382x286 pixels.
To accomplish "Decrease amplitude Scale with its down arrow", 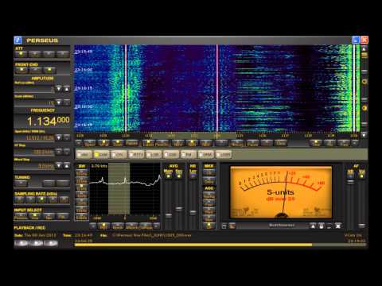I will (59, 102).
